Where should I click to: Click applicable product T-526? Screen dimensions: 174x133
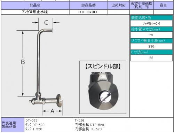79,120
